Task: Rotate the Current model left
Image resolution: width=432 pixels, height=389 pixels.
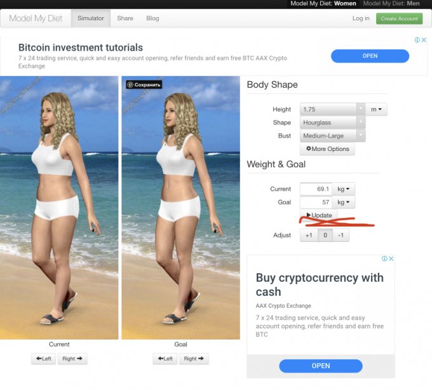Action: coord(43,359)
